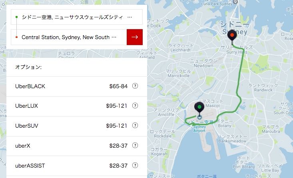Viewport: 293px width, 178px height.
Task: Open uberASSIST fare info question icon
Action: coord(135,165)
